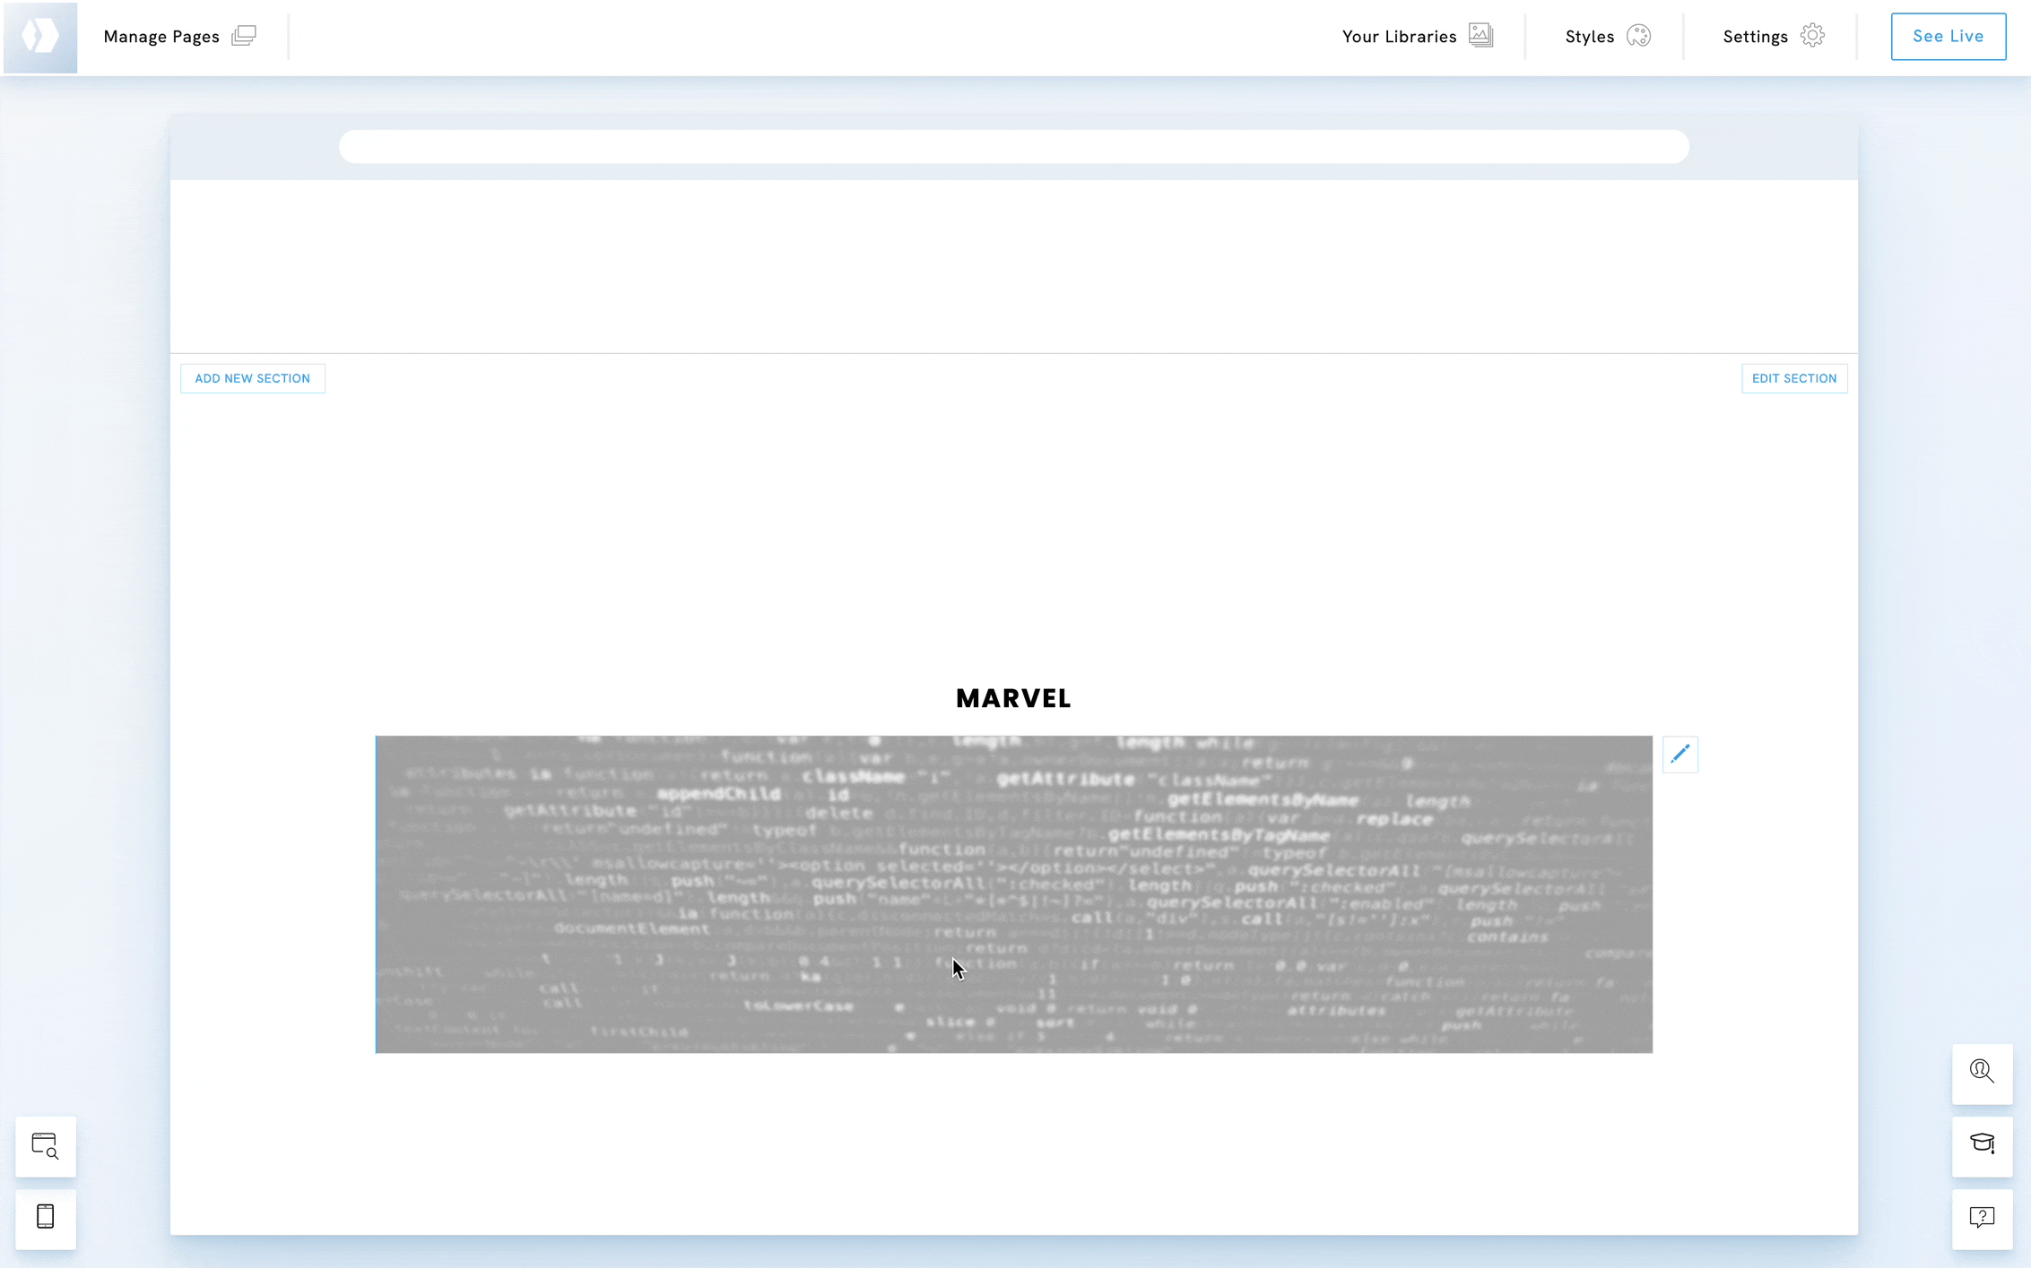Click the pencil edit icon beside image
2031x1268 pixels.
tap(1679, 755)
